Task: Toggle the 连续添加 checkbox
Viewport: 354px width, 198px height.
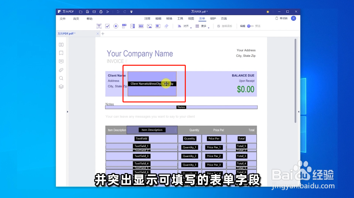Action: pyautogui.click(x=219, y=26)
